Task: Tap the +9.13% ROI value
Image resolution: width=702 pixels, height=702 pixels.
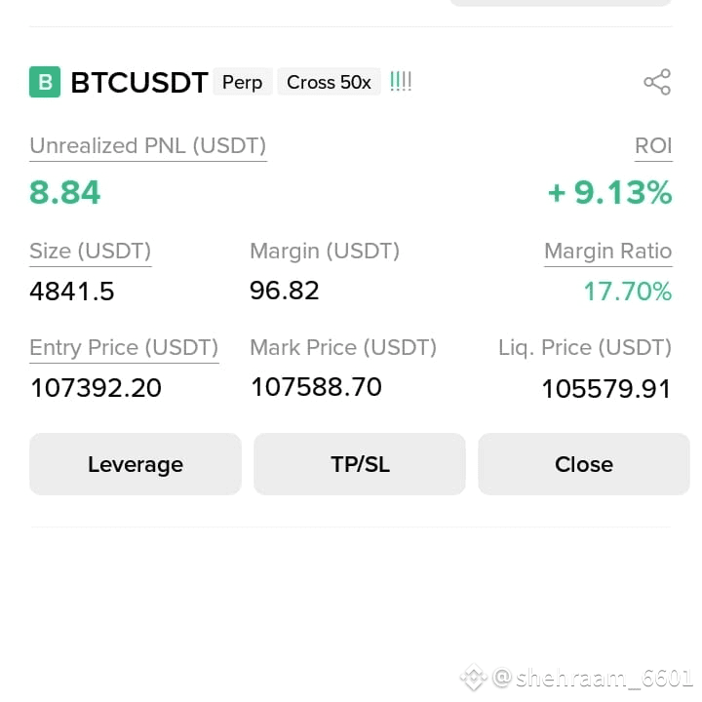Action: point(609,192)
